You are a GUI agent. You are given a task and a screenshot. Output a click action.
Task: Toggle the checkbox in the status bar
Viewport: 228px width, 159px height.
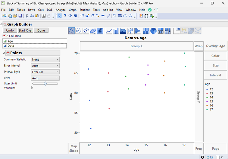click(x=218, y=157)
